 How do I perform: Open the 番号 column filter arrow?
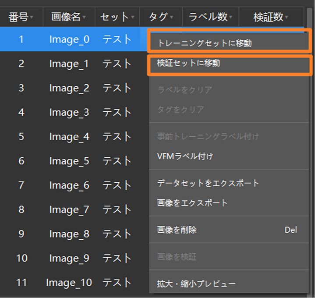32,17
